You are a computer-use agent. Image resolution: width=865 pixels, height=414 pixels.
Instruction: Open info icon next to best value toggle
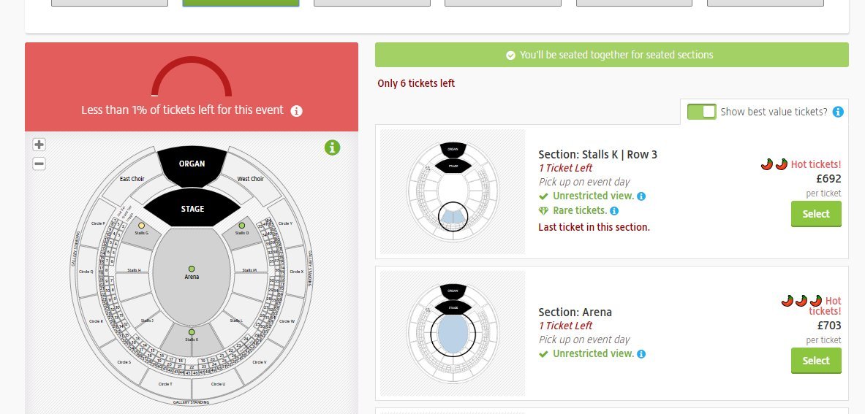coord(838,112)
